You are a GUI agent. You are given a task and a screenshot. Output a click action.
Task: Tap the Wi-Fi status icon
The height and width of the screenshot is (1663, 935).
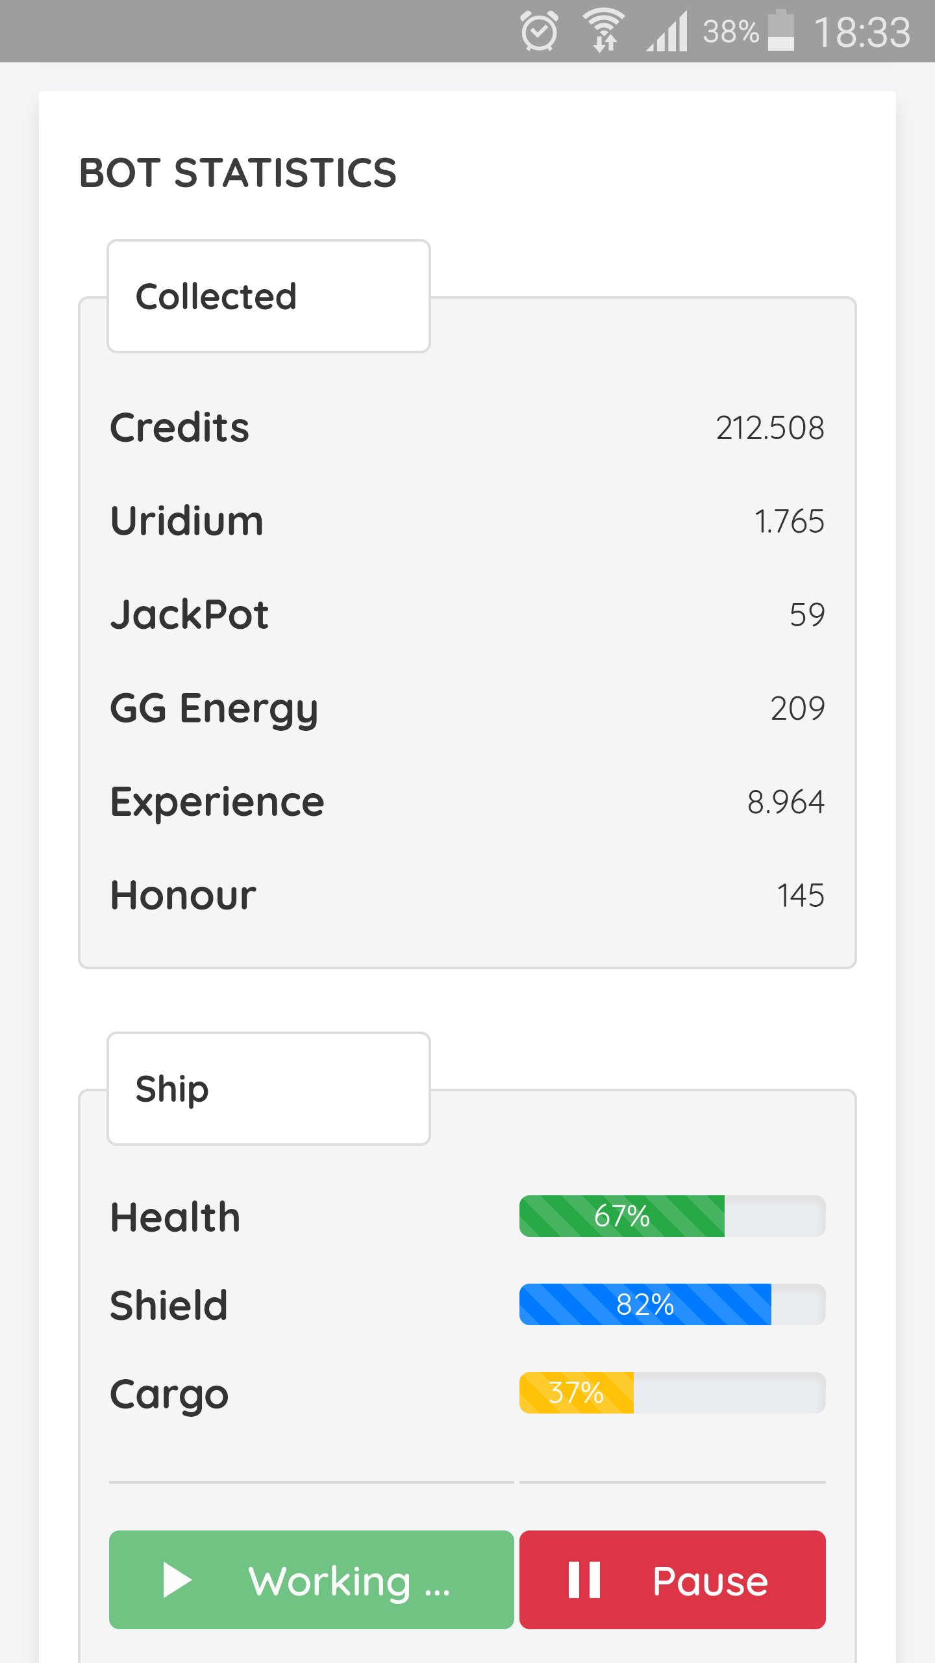pos(603,30)
